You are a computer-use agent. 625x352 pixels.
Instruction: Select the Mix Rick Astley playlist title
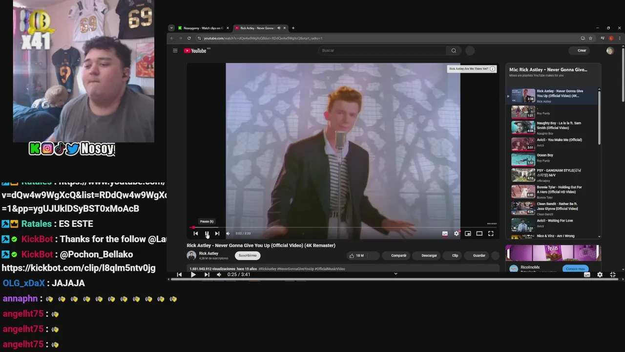click(548, 69)
